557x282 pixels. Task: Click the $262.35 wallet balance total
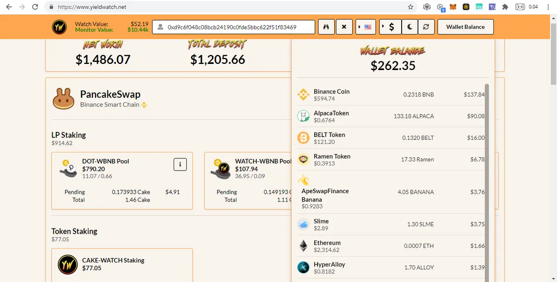pos(393,66)
